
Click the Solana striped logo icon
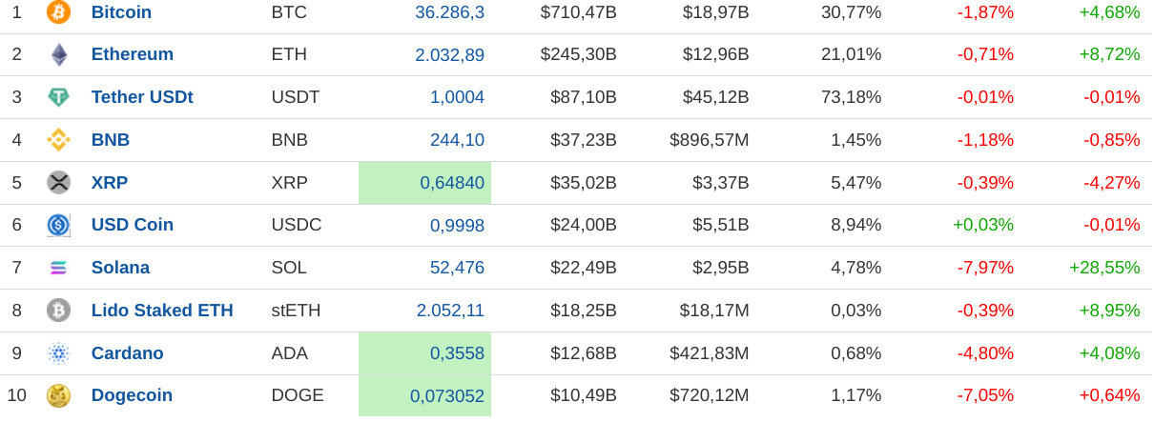pos(58,268)
